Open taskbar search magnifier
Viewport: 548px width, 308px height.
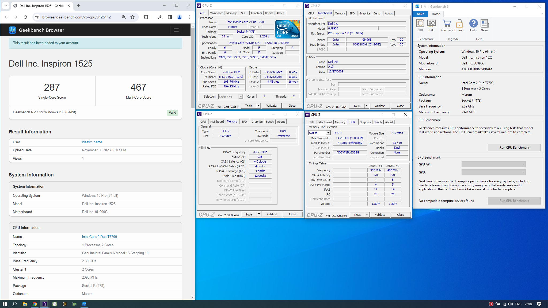pos(15,304)
